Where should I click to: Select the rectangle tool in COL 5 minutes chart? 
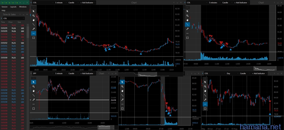tap(187, 38)
